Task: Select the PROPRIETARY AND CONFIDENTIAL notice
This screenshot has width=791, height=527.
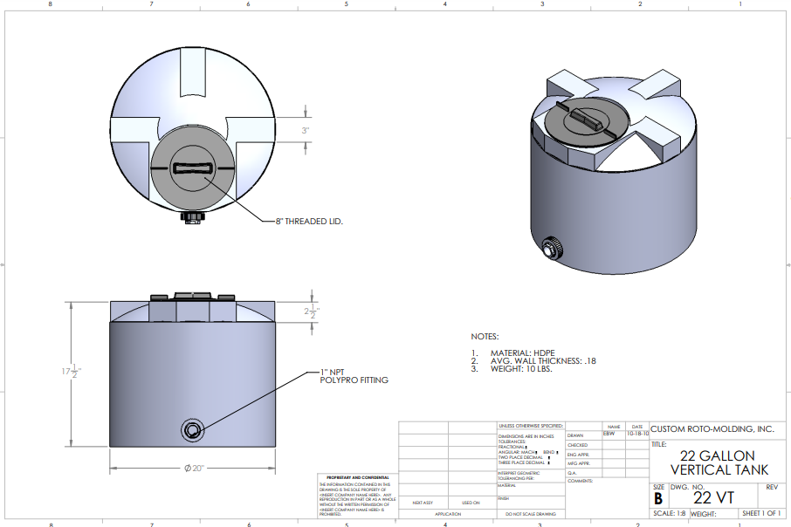Action: click(x=356, y=478)
